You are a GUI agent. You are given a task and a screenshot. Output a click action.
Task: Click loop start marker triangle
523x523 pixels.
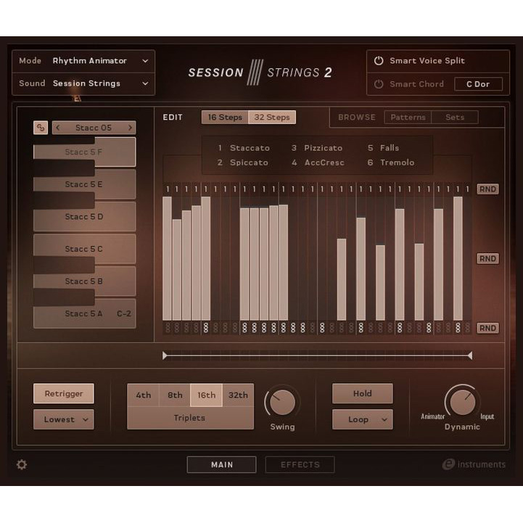coord(165,355)
